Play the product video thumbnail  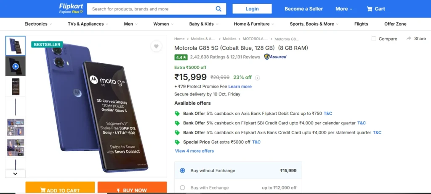pyautogui.click(x=16, y=66)
